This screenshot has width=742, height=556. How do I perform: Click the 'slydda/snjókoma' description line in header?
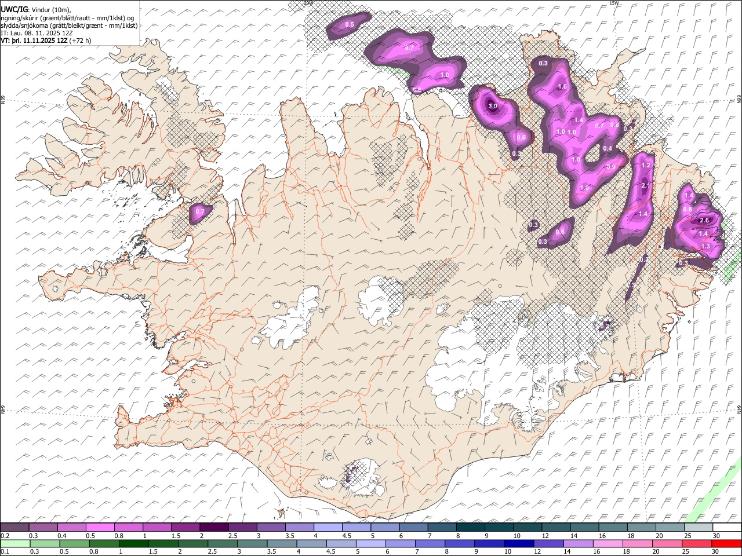pyautogui.click(x=70, y=25)
